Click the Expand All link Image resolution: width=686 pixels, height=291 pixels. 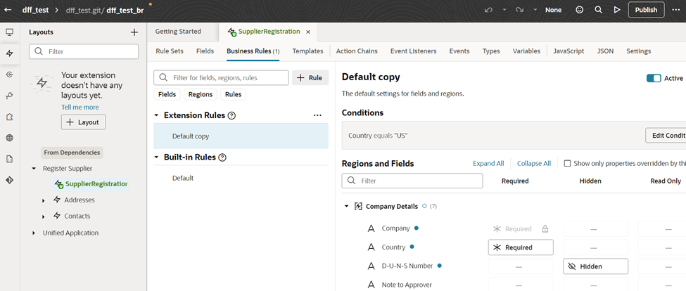(488, 163)
